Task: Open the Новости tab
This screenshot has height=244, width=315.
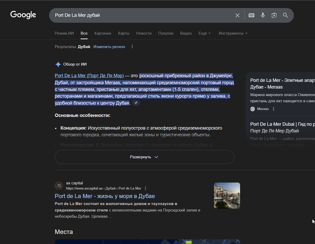Action: (144, 33)
